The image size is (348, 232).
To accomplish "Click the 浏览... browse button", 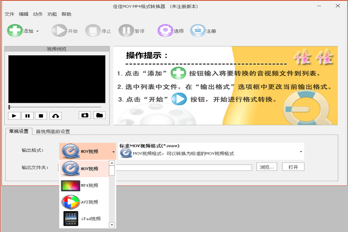I will point(267,167).
